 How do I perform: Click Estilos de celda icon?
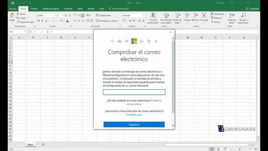tap(178, 16)
